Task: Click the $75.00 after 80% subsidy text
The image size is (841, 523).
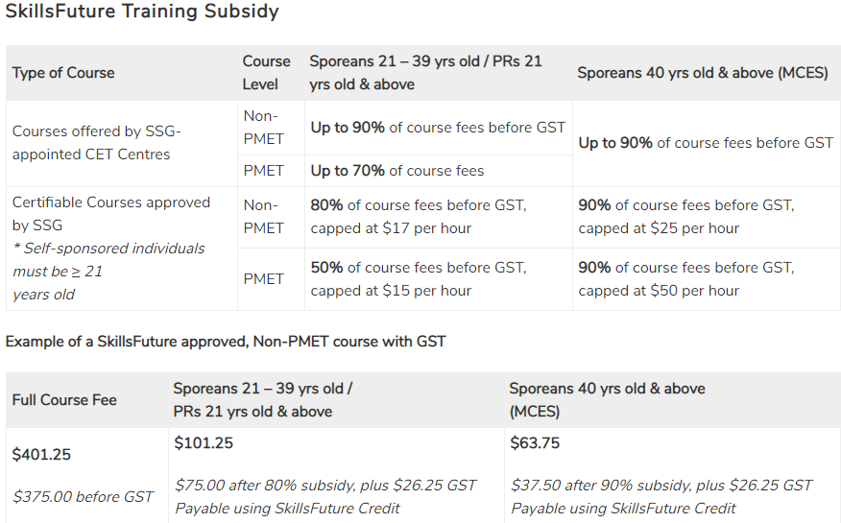Action: [325, 485]
